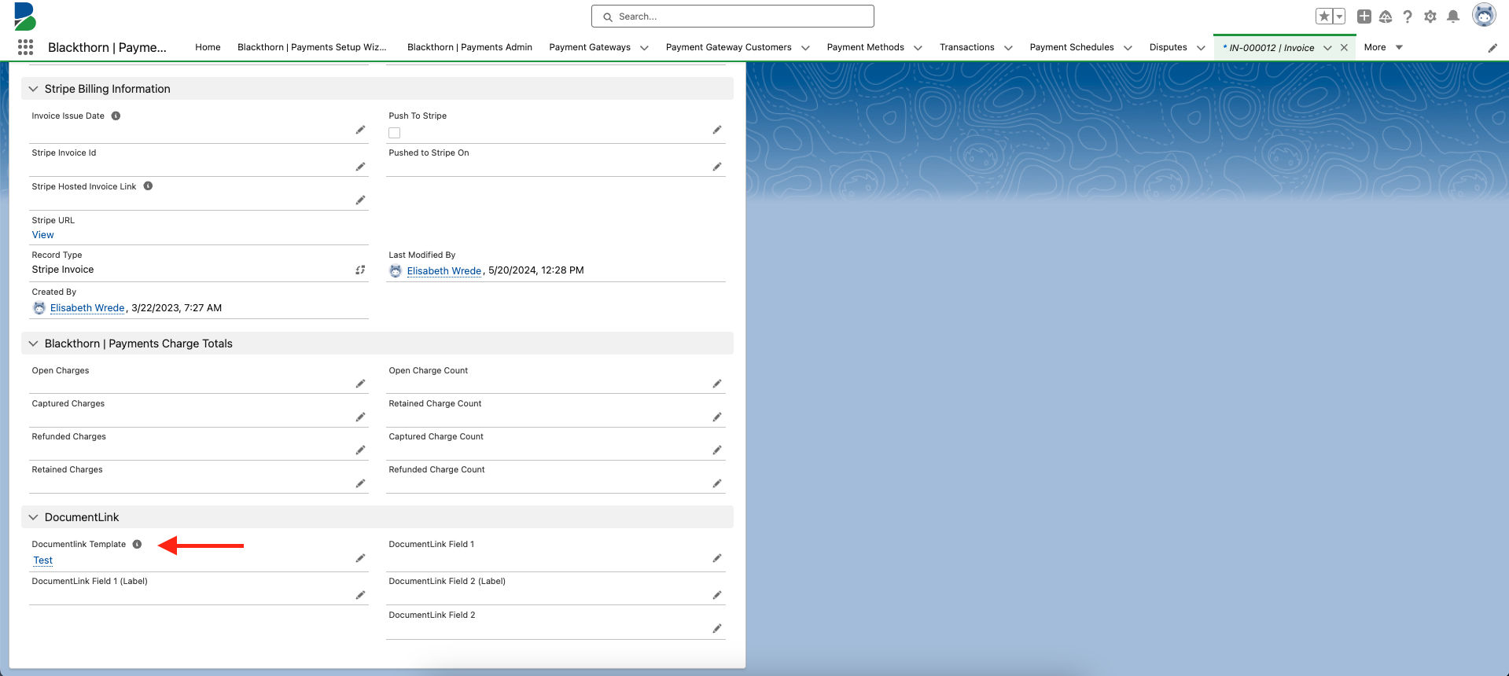Edit the Refunded Charges field
The height and width of the screenshot is (676, 1509).
tap(360, 450)
